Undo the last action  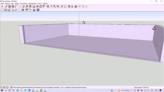pyautogui.click(x=27, y=10)
